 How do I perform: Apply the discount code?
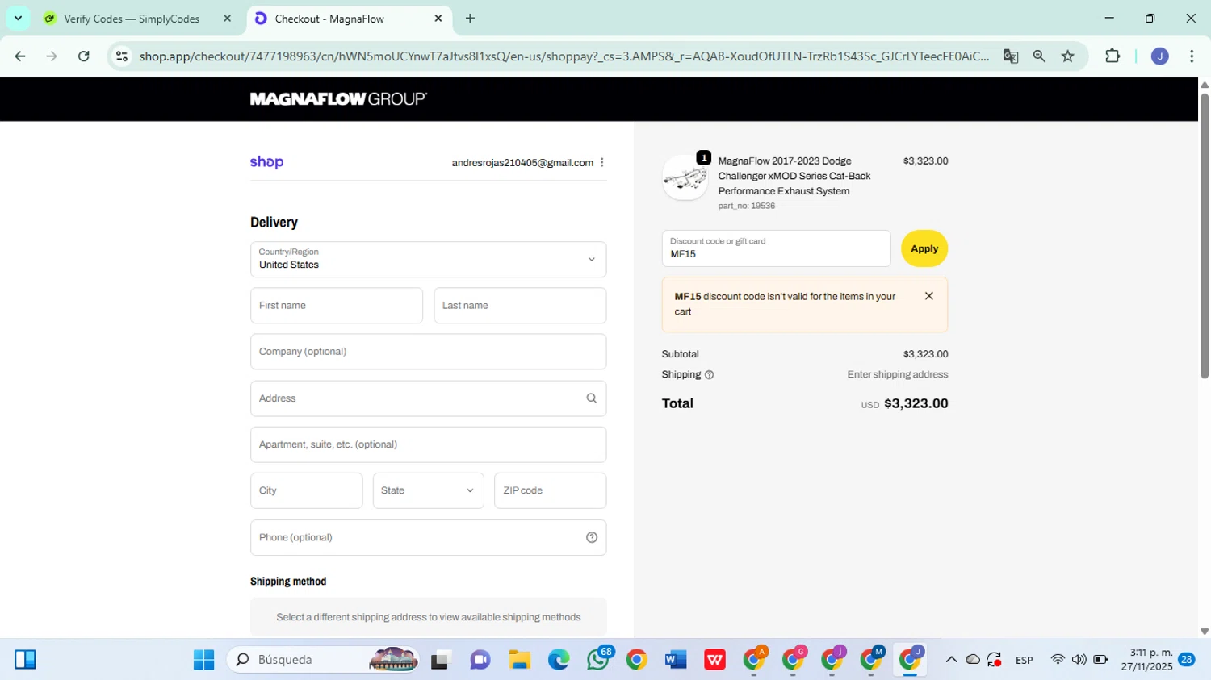(x=924, y=248)
